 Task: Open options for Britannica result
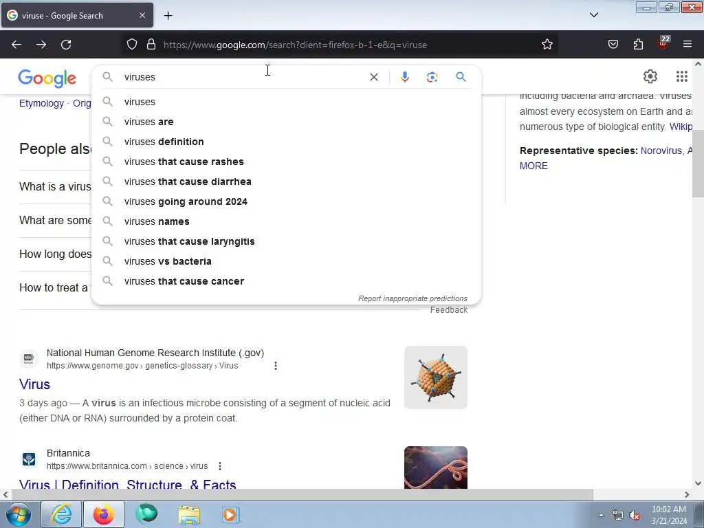pyautogui.click(x=220, y=466)
